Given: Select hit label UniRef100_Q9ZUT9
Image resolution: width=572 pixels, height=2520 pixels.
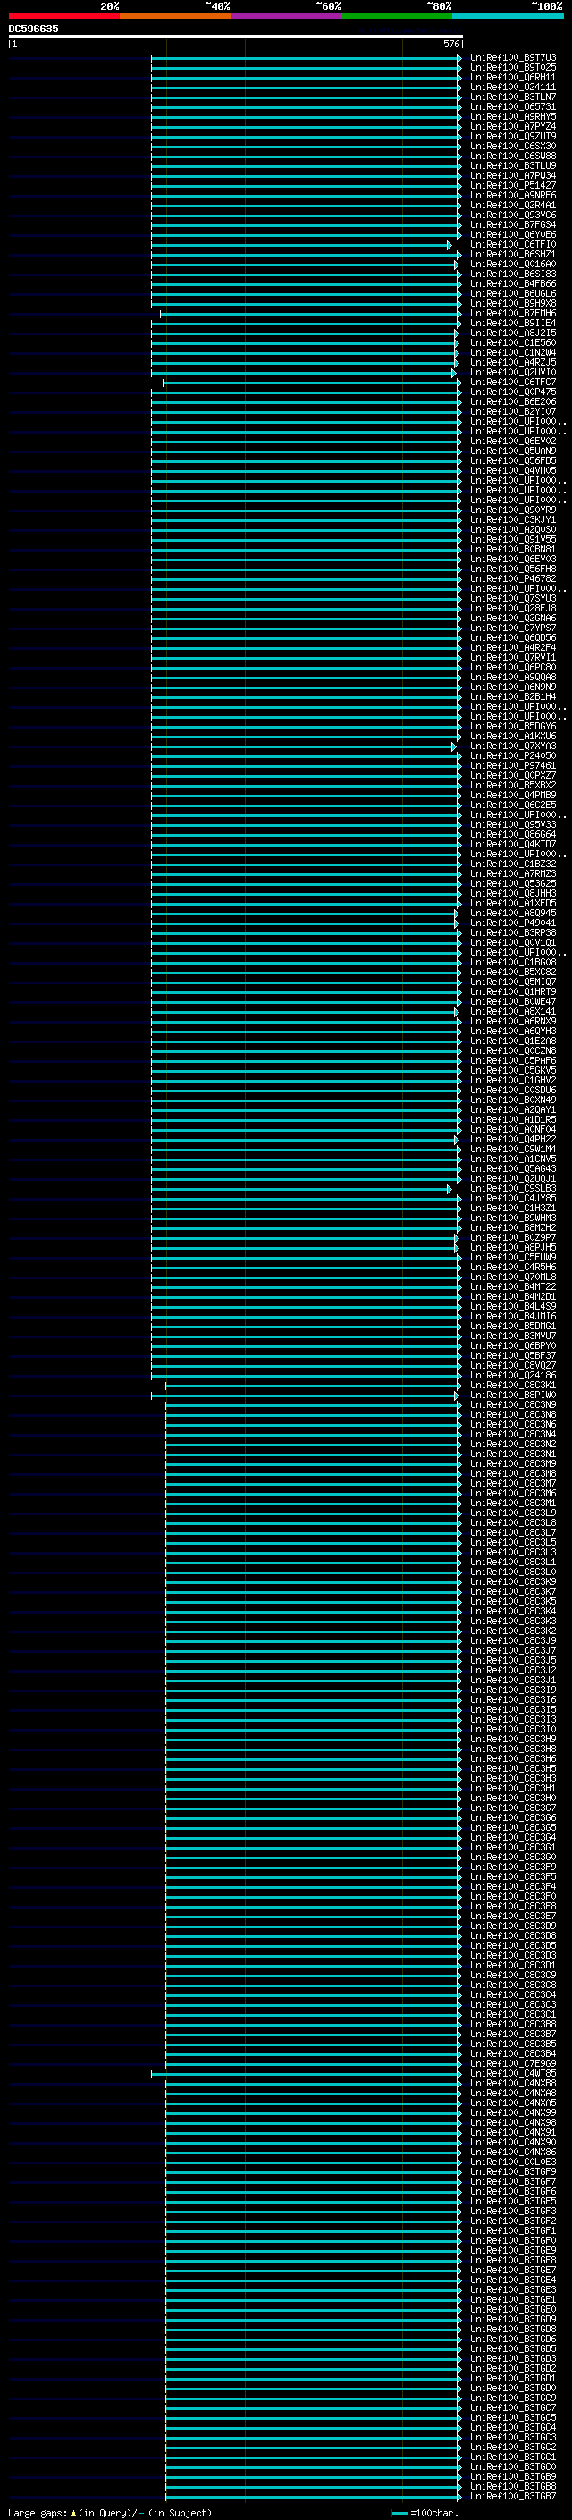Looking at the screenshot, I should point(512,136).
